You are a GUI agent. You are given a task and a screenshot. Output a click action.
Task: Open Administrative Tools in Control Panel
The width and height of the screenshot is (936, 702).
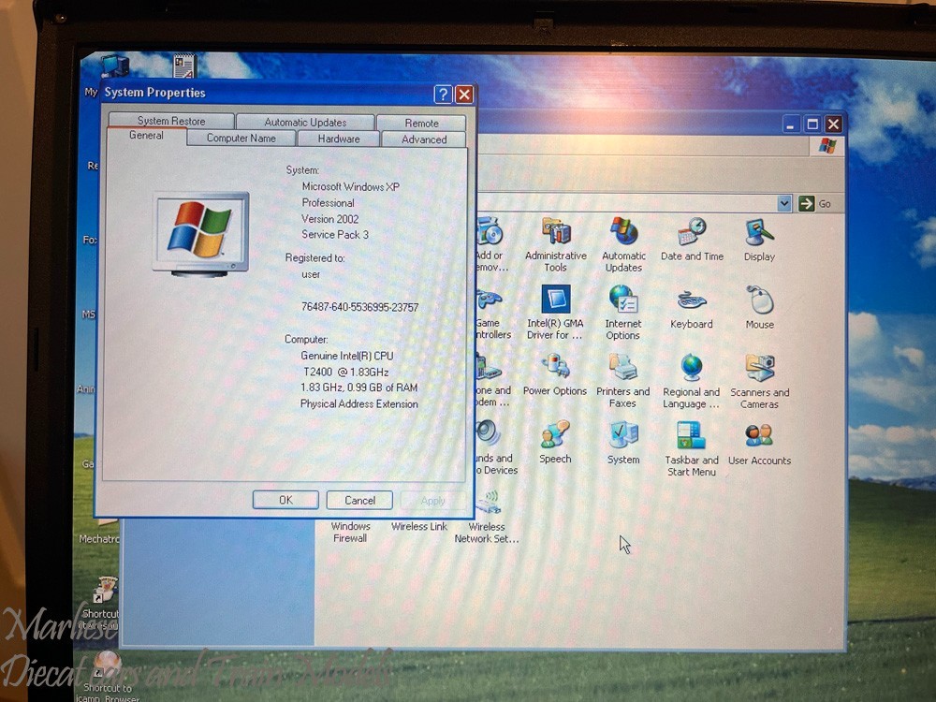pos(555,244)
